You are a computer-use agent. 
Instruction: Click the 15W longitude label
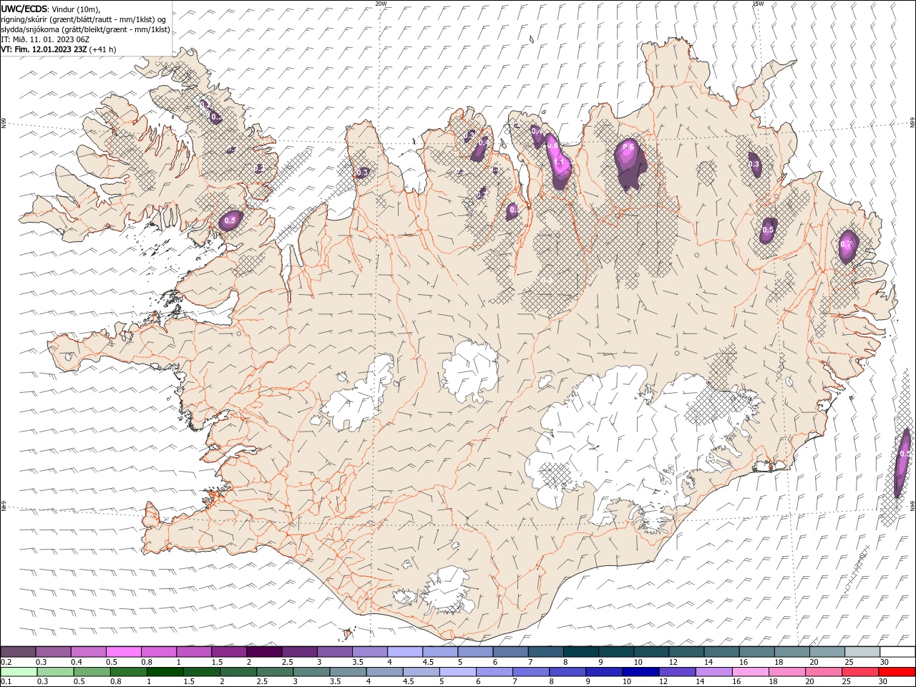tap(758, 4)
